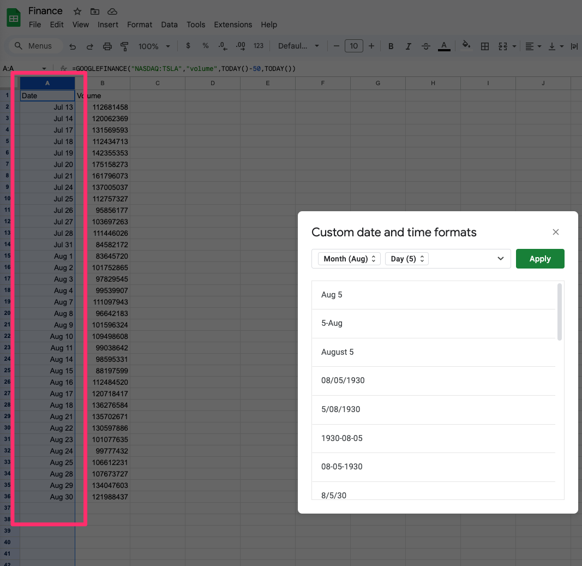The width and height of the screenshot is (582, 566).
Task: Click the move to folder icon
Action: [x=95, y=11]
